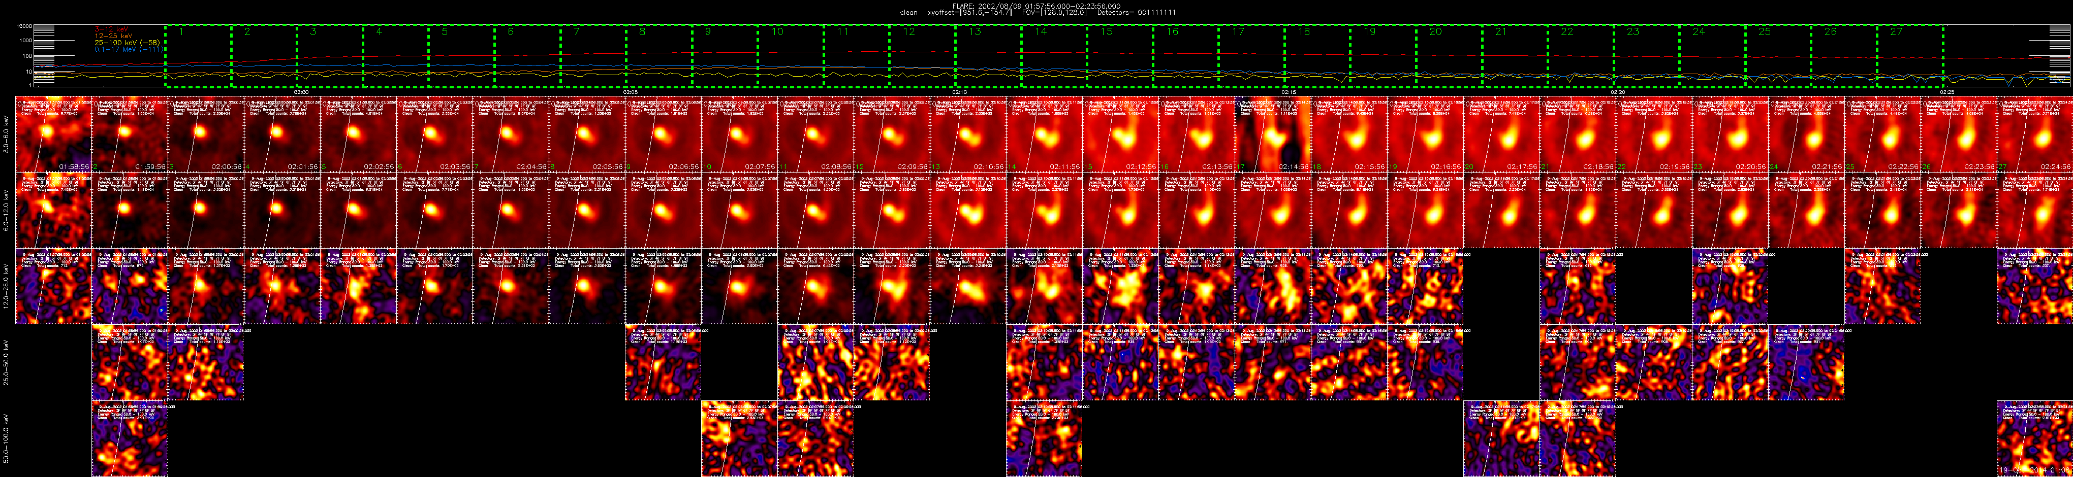The height and width of the screenshot is (477, 2073).
Task: Select time interval 12 in the light curve
Action: click(x=922, y=55)
